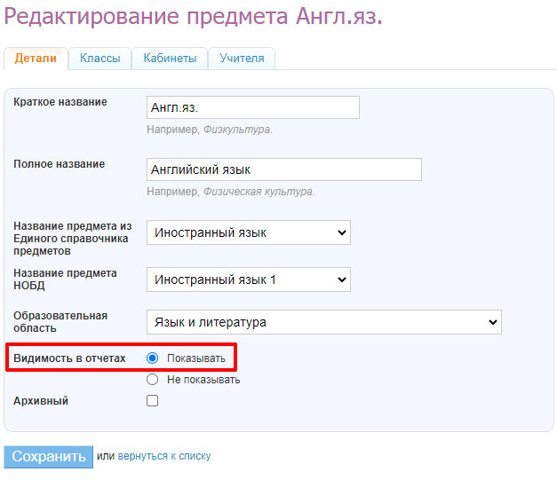Open the Классы tab
This screenshot has height=480, width=557.
pos(99,59)
